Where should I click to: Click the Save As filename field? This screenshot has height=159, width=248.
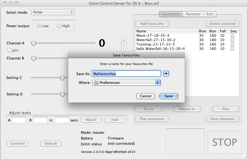pos(126,73)
